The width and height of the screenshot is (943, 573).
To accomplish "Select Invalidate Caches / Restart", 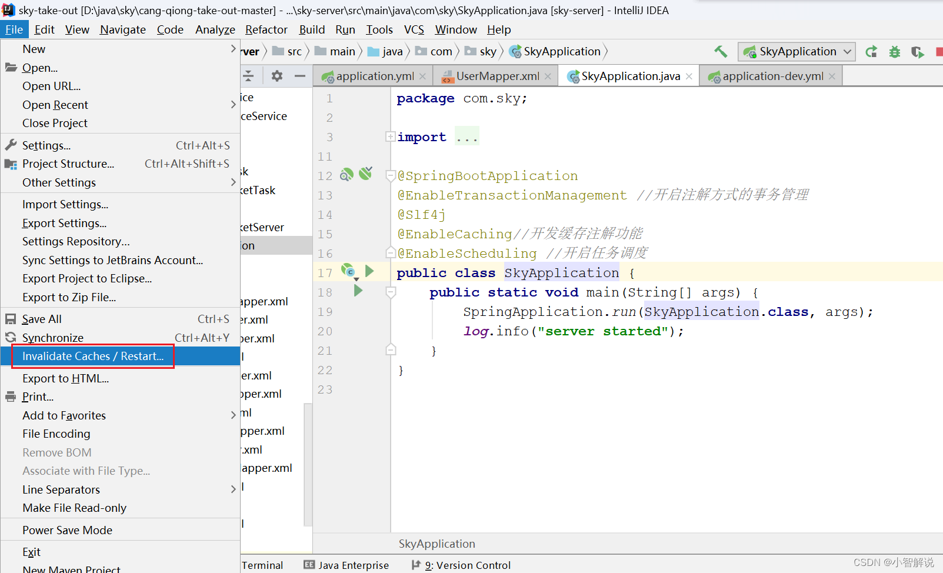I will point(92,356).
